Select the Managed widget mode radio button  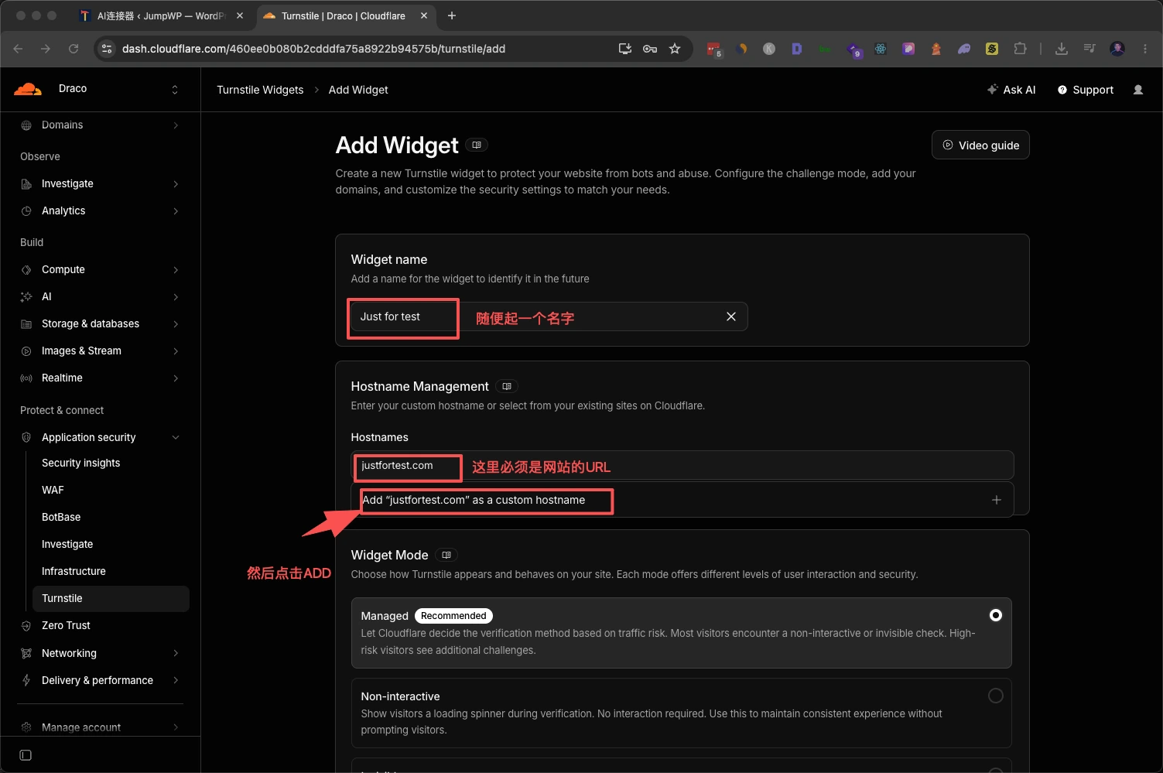tap(996, 615)
